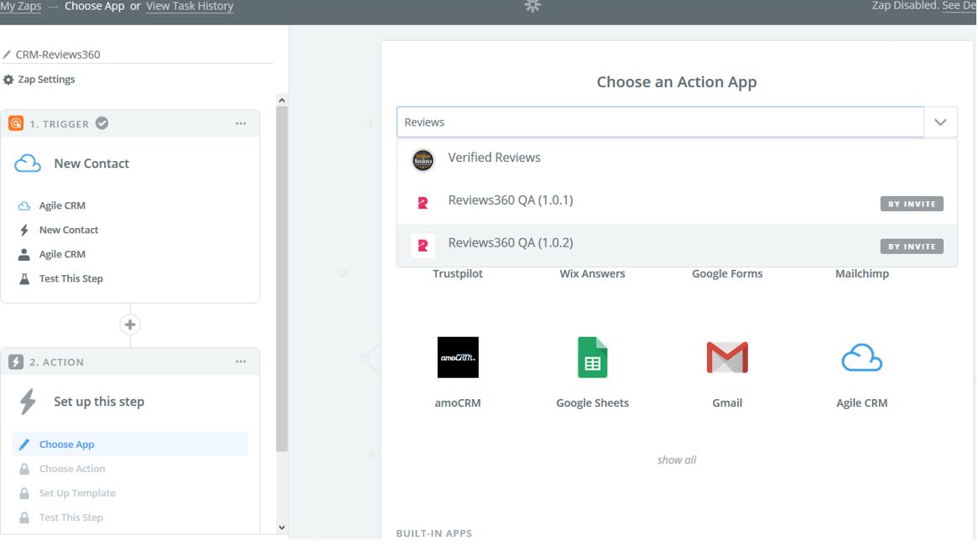
Task: Open Zap Settings gear icon
Action: click(x=8, y=80)
